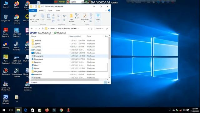Click the Delete X icon in Organize group
The width and height of the screenshot is (200, 113).
tap(64, 16)
